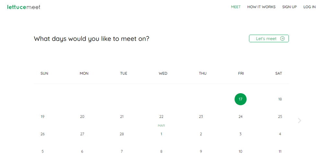Pick Friday March 10
The image size is (324, 163).
[240, 151]
